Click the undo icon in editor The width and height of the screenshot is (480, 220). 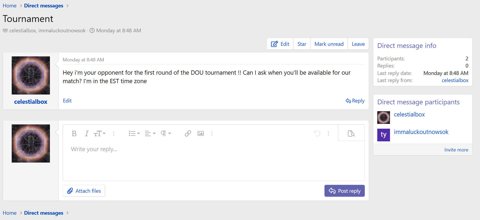pos(317,133)
